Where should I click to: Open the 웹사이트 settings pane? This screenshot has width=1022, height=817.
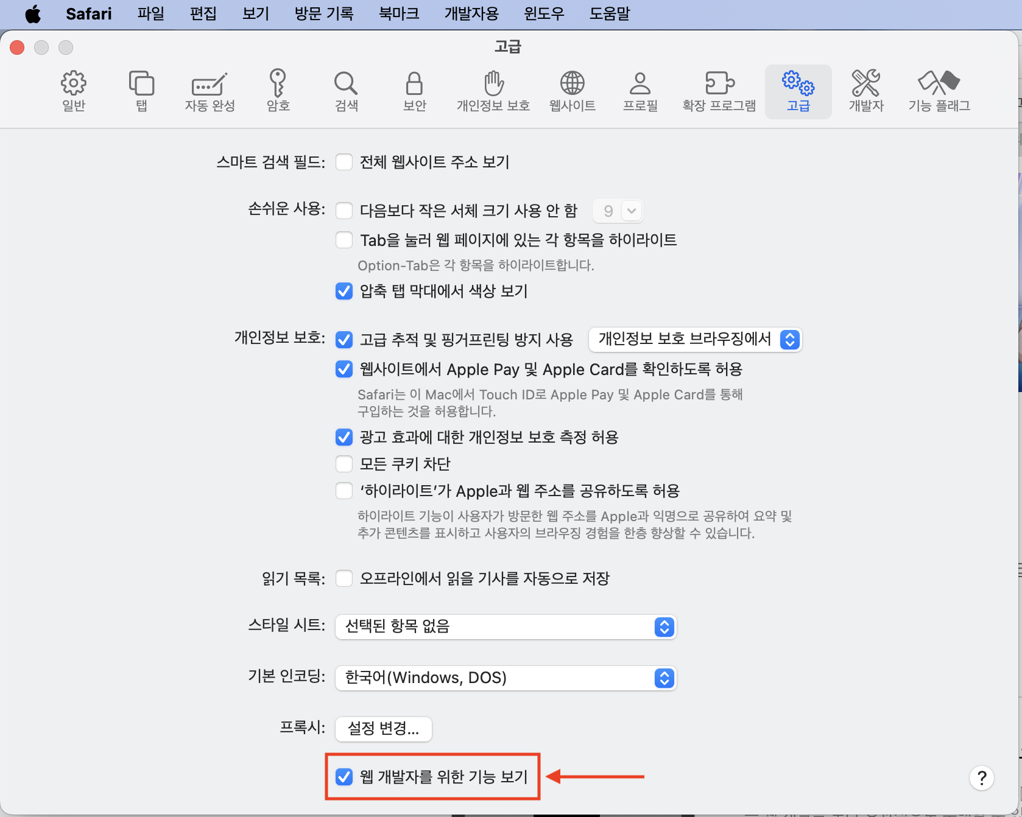click(571, 90)
